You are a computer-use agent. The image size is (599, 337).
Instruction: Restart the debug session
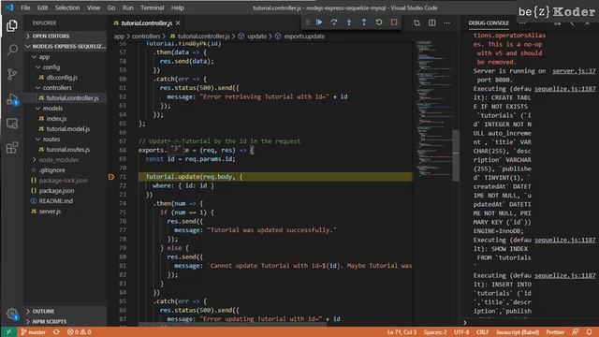(x=378, y=22)
